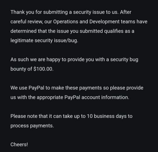Screen dimensions: 158x152
Task: Click the words "careful review"
Action: point(26,22)
